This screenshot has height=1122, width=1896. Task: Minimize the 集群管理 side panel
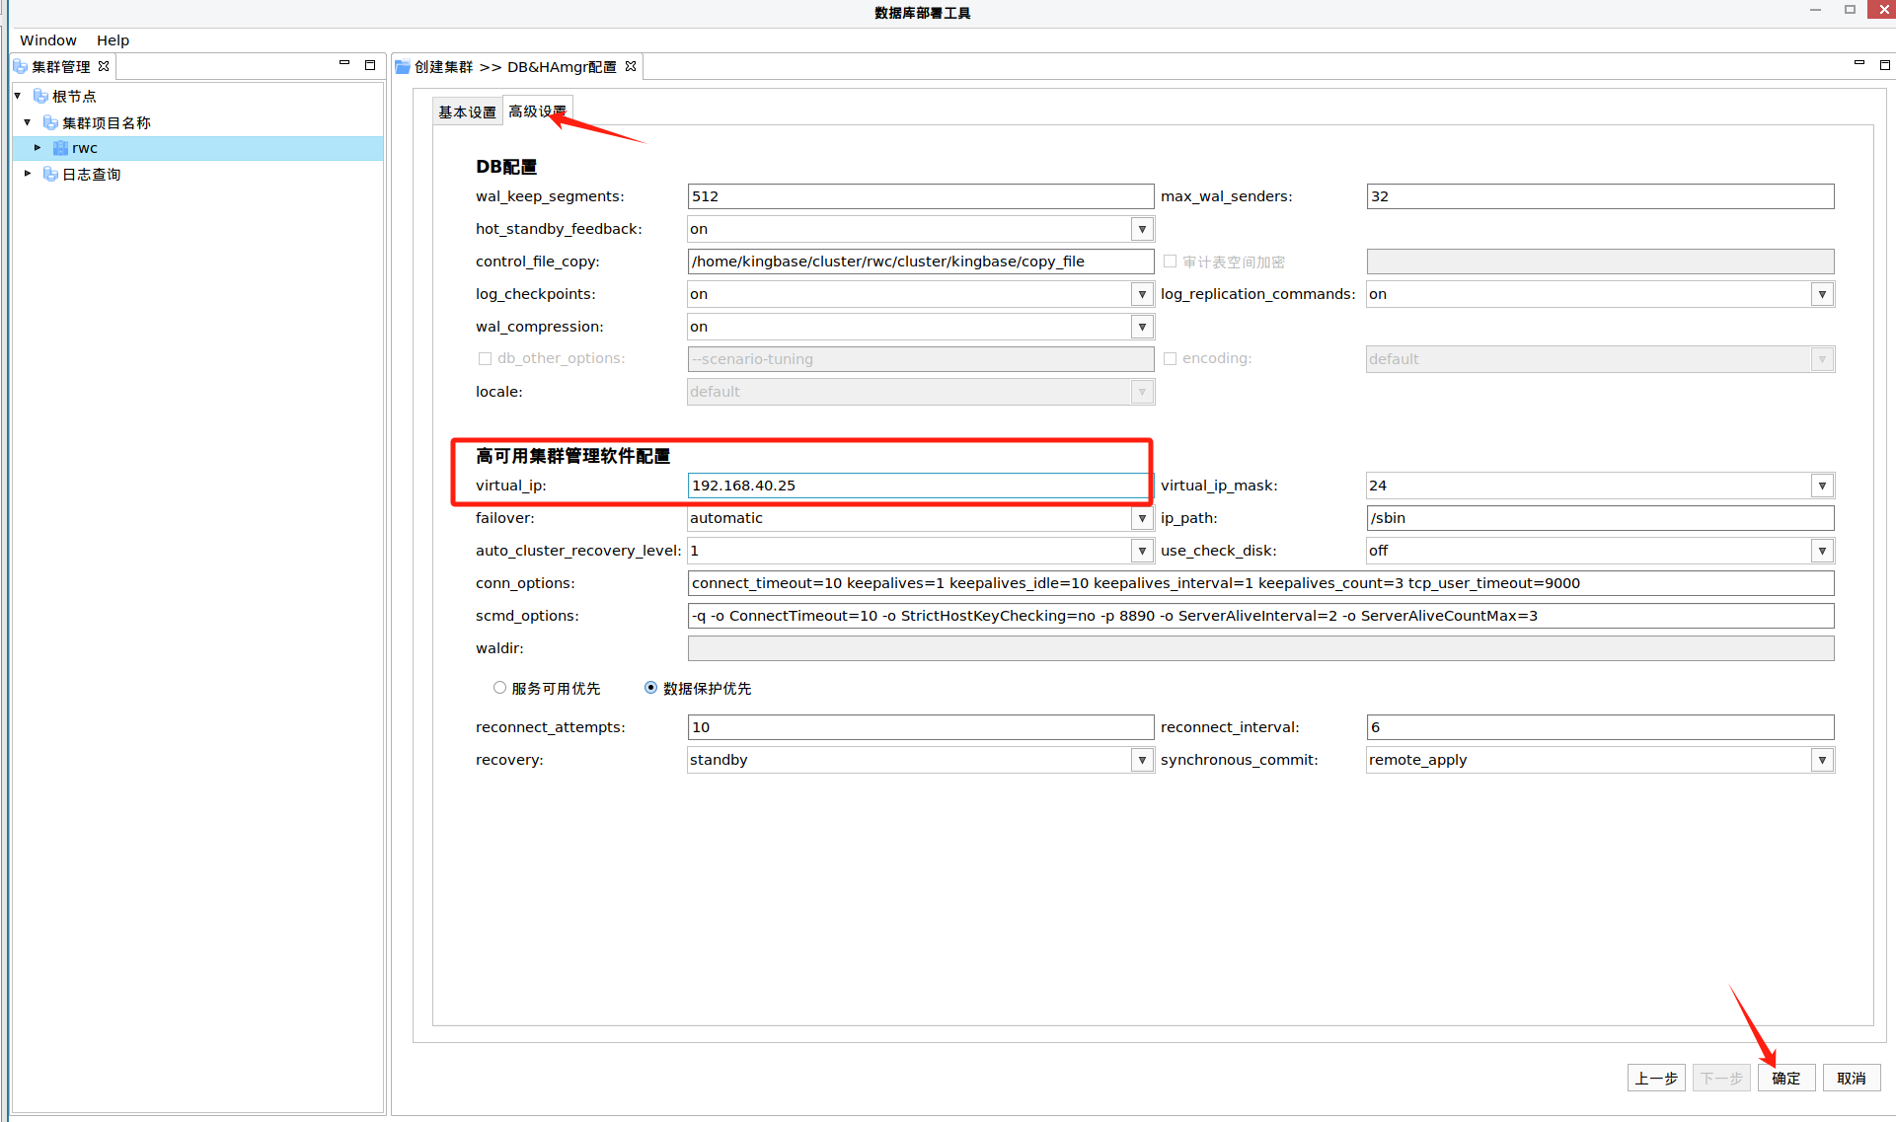tap(344, 63)
